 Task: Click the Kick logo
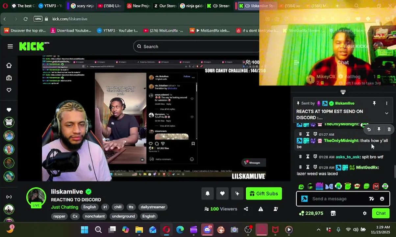[34, 46]
